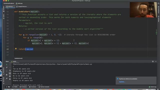Open the Project tool window

[x=4, y=9]
